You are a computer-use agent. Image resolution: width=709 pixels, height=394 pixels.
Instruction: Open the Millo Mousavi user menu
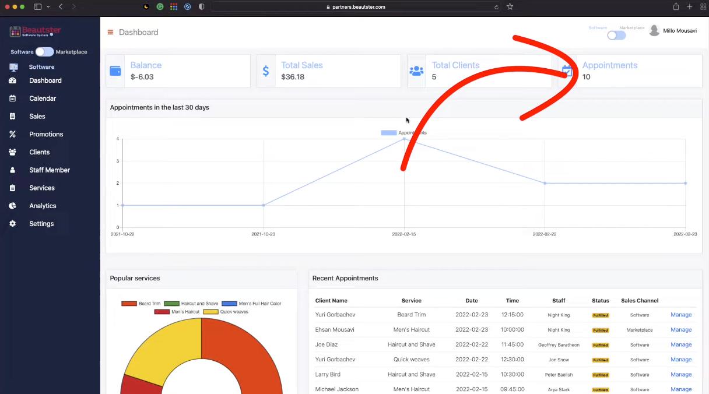(673, 31)
